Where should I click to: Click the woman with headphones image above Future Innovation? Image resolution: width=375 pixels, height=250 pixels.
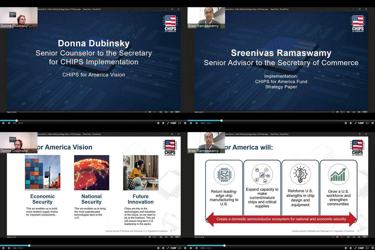coord(141,173)
